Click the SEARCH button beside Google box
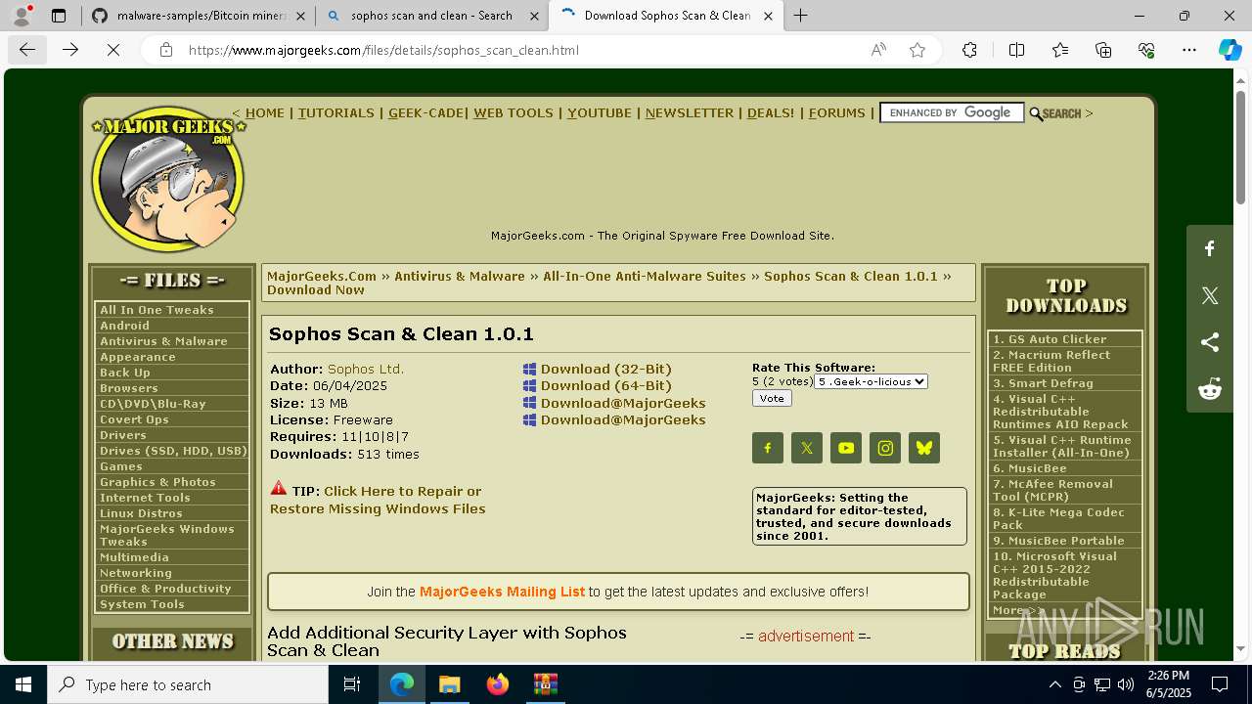The height and width of the screenshot is (704, 1252). coord(1055,113)
